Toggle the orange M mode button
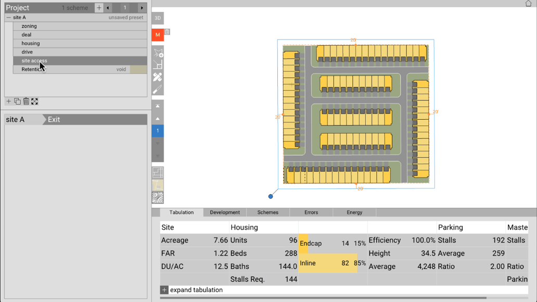Screen dimensions: 537x302 click(x=158, y=34)
